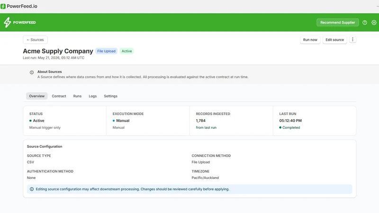Click the Acme Supply Company heading
The width and height of the screenshot is (379, 213).
click(58, 51)
